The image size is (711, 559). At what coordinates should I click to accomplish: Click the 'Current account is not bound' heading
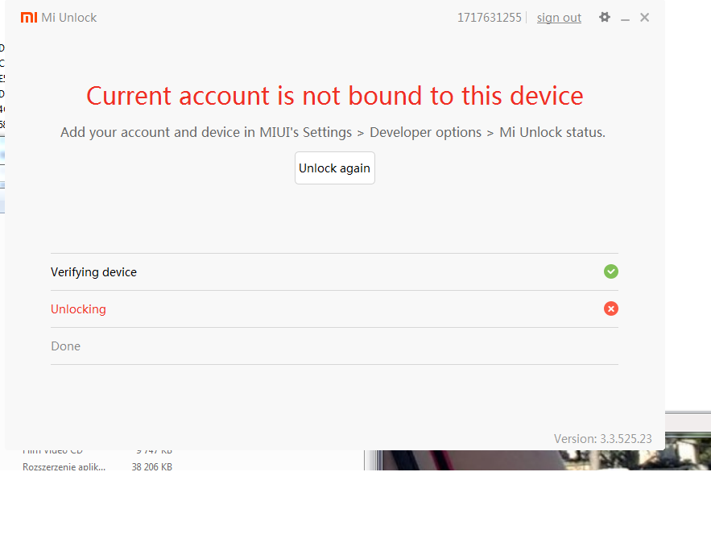(x=334, y=96)
